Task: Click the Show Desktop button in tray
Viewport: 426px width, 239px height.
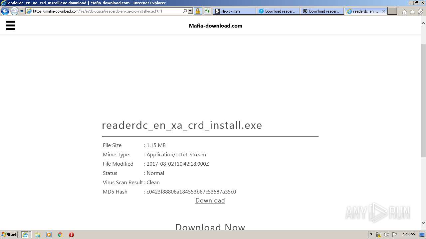Action: 423,235
